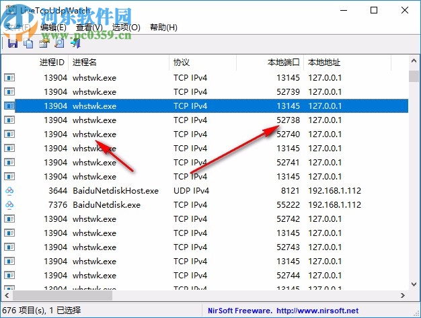421x318 pixels.
Task: Click 192.168.1.112 address in BaiduNetdisk.exe row
Action: [334, 205]
